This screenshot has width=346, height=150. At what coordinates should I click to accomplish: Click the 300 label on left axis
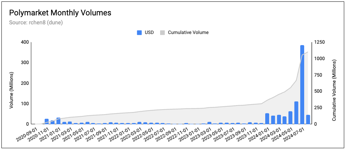click(25, 63)
